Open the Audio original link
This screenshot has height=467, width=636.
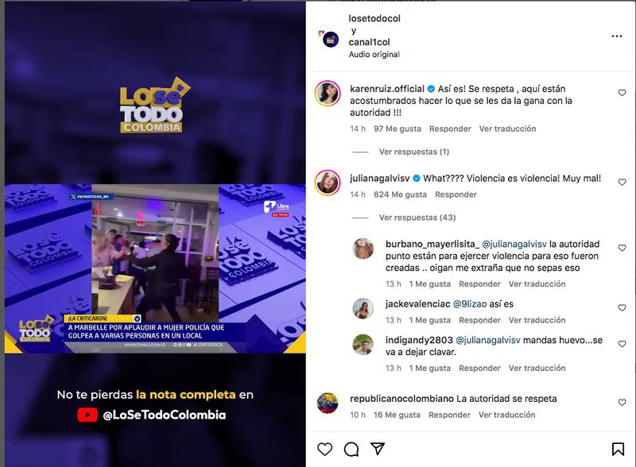(374, 54)
